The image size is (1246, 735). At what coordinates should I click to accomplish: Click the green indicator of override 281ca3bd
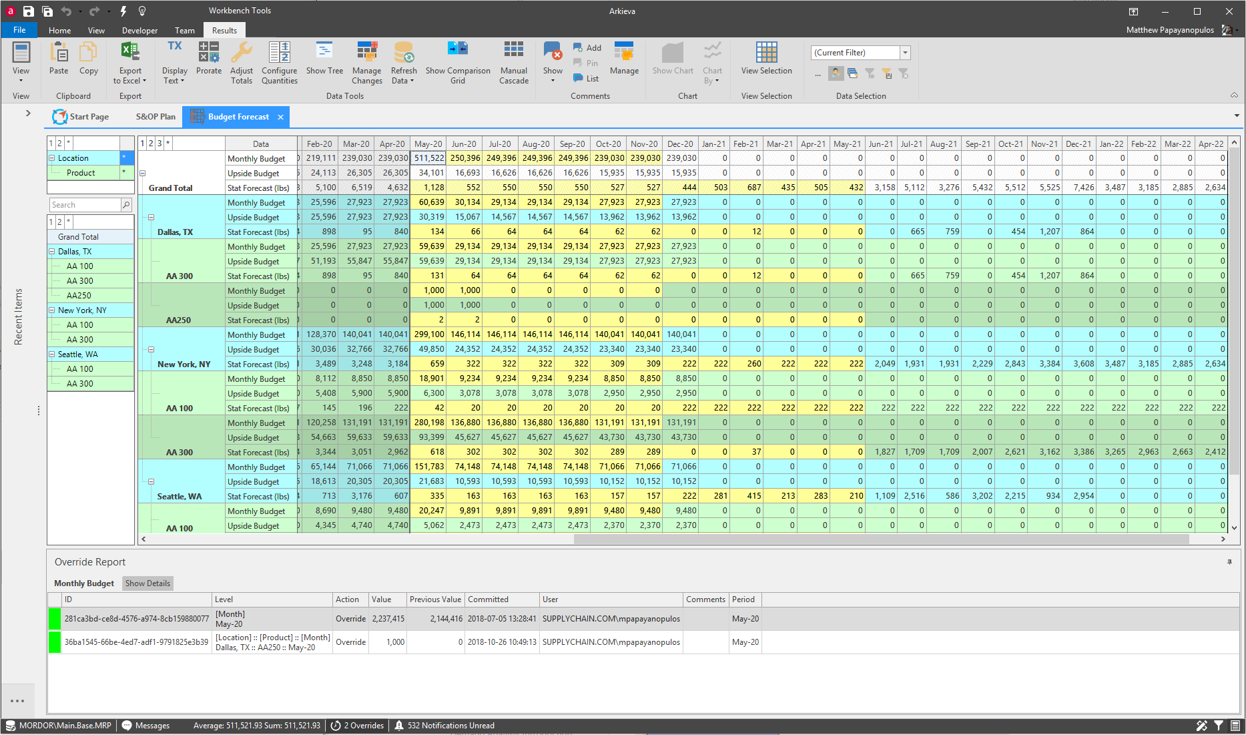pyautogui.click(x=55, y=619)
